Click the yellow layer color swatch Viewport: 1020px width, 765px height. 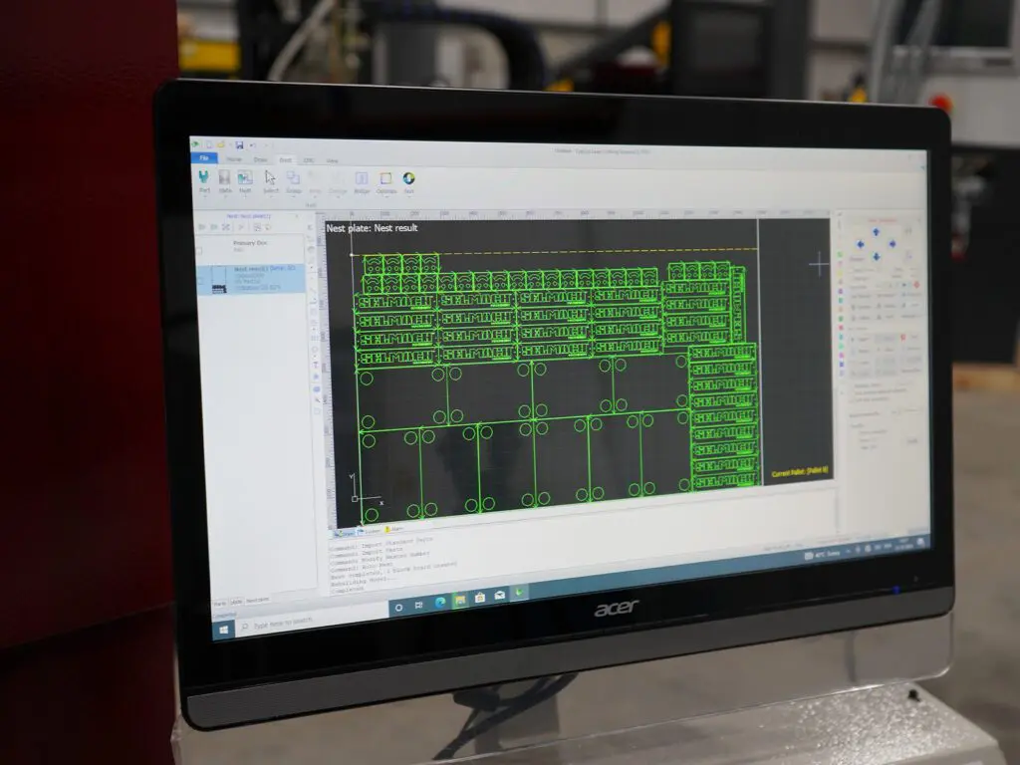[x=840, y=273]
